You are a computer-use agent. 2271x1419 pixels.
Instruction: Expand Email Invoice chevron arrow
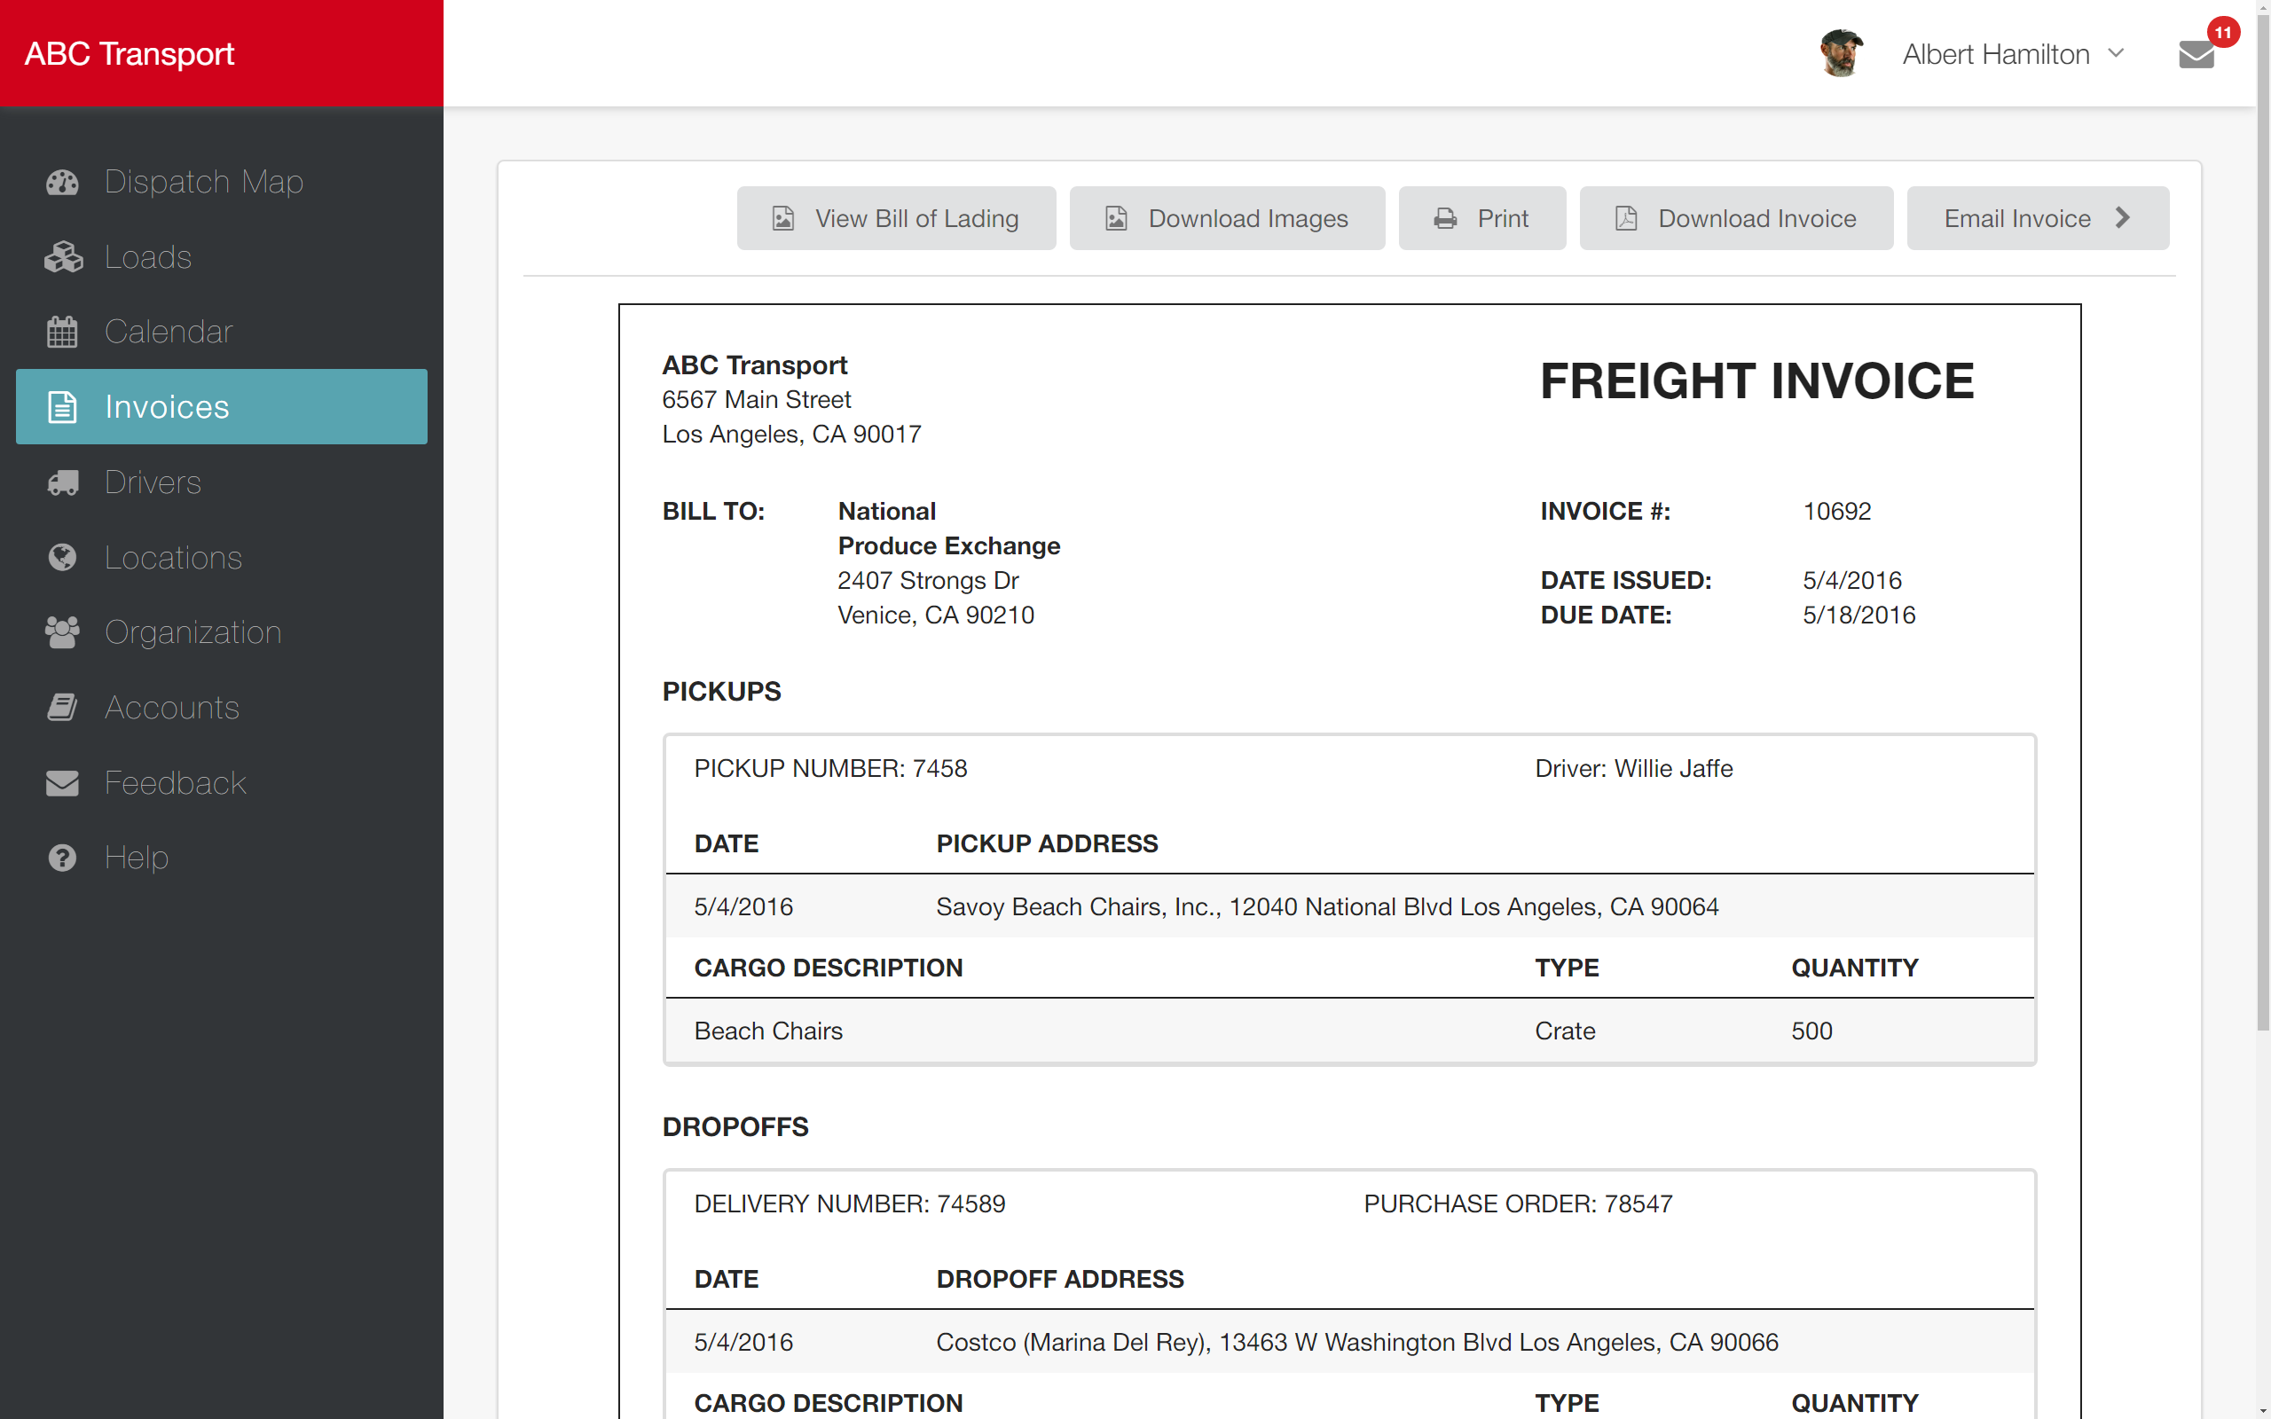coord(2123,218)
